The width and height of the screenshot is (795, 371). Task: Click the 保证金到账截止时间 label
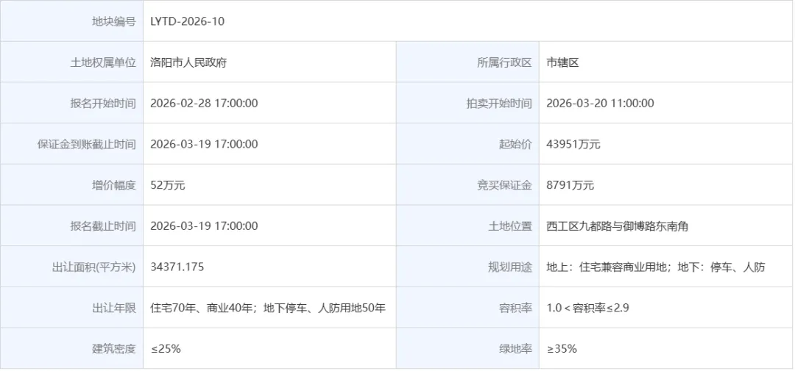[x=87, y=144]
